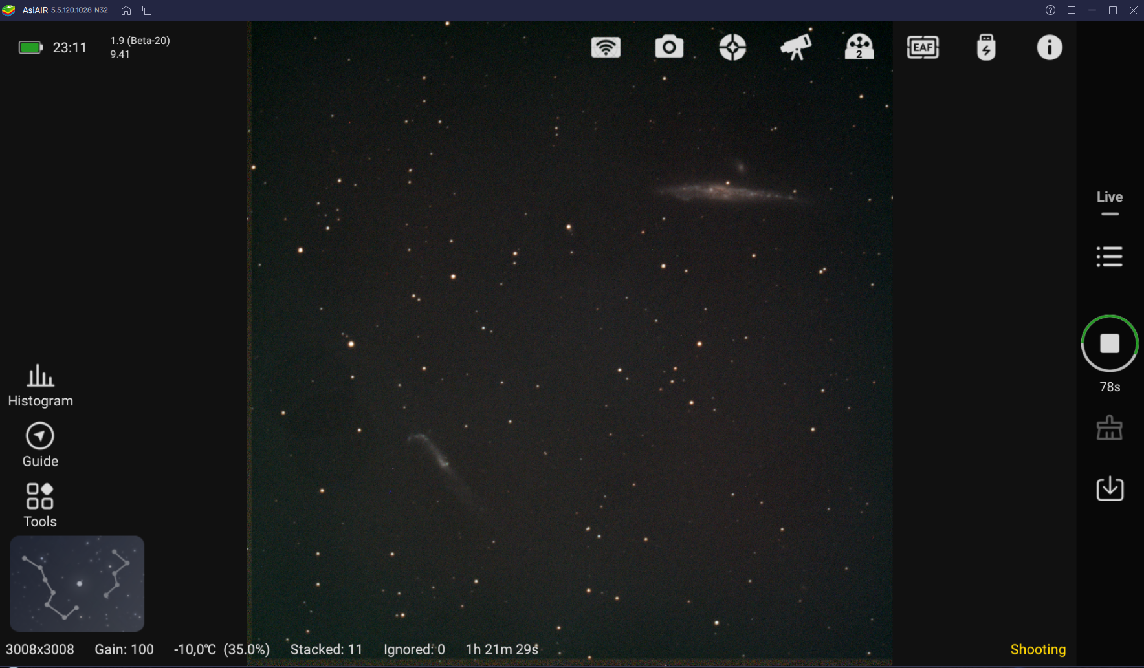Save the stacked image with download icon
The width and height of the screenshot is (1144, 668).
1110,488
